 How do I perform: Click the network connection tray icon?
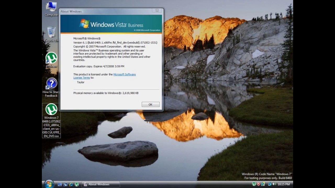tap(270, 184)
